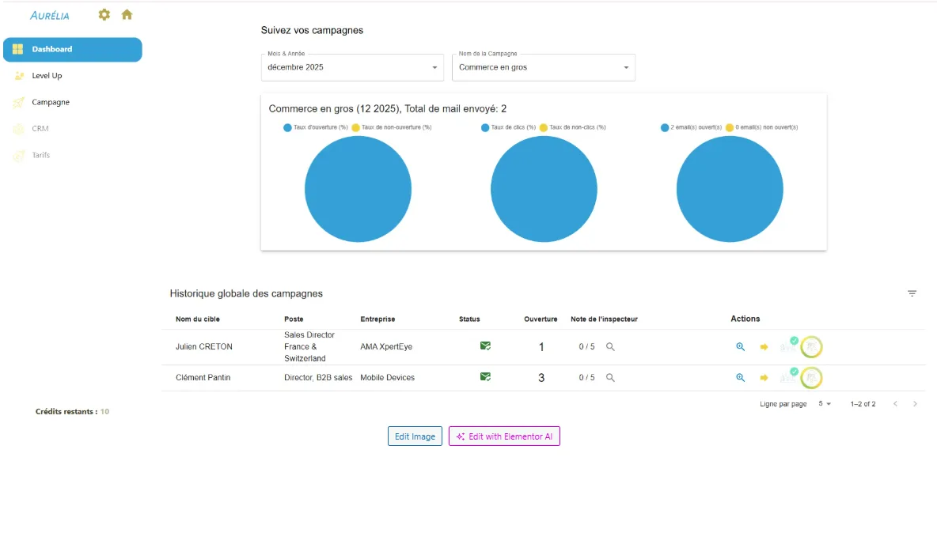Change the Ligne par page value from 5

[x=823, y=403]
